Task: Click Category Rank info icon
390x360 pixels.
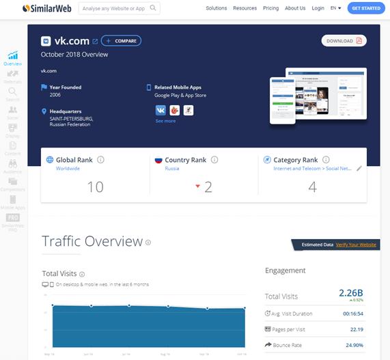Action: [x=326, y=159]
